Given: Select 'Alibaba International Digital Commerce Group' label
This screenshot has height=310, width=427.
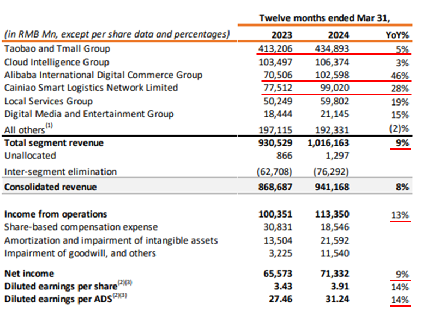Looking at the screenshot, I should [x=103, y=75].
